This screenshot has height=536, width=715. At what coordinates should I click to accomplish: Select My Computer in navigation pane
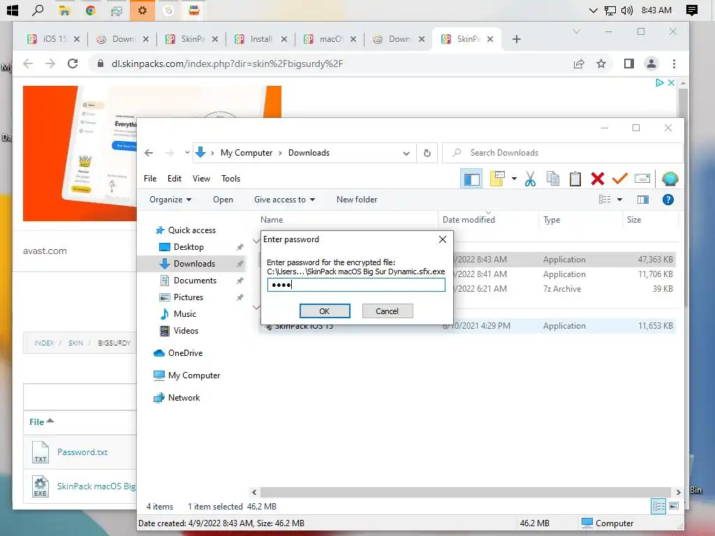194,375
